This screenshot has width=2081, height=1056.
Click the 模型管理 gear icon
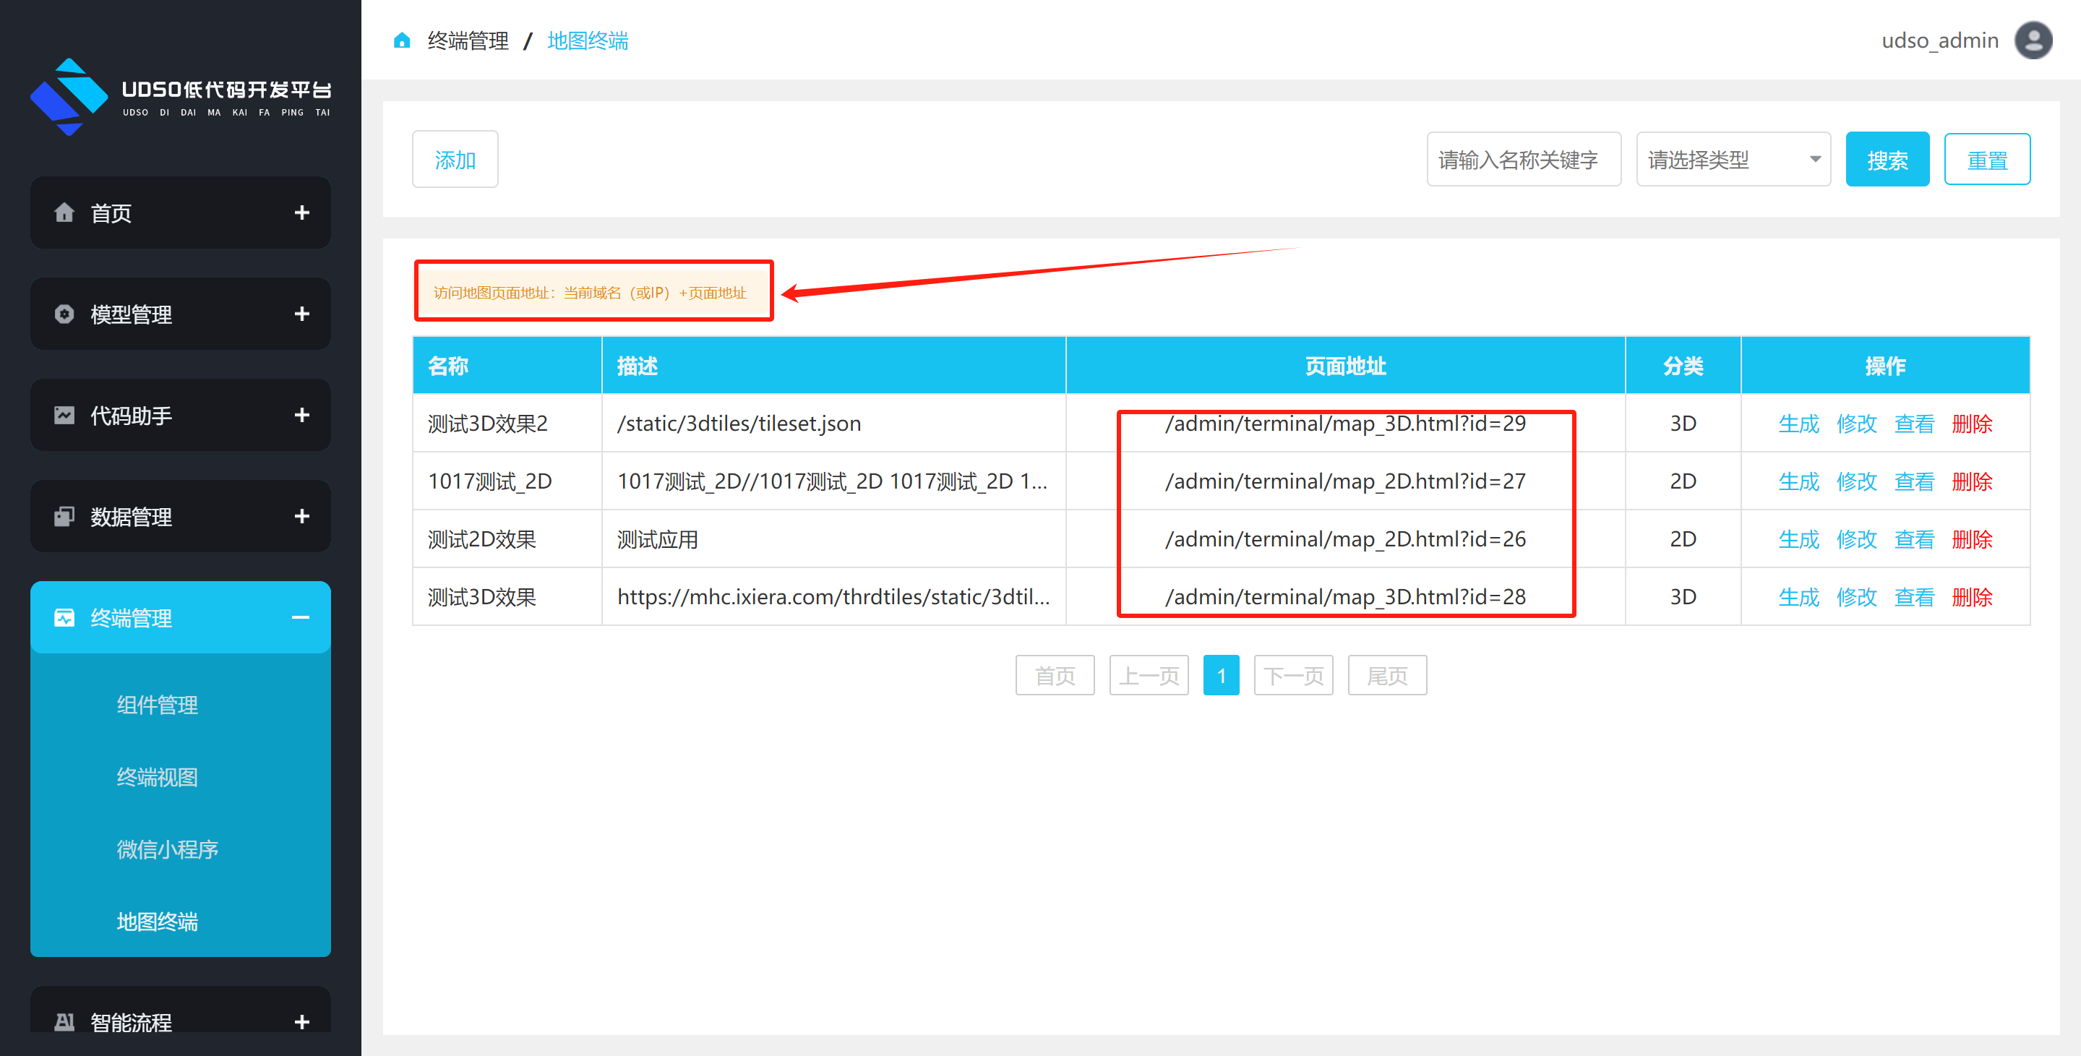[x=64, y=314]
